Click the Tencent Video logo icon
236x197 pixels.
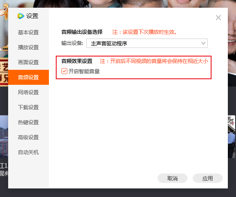21,16
